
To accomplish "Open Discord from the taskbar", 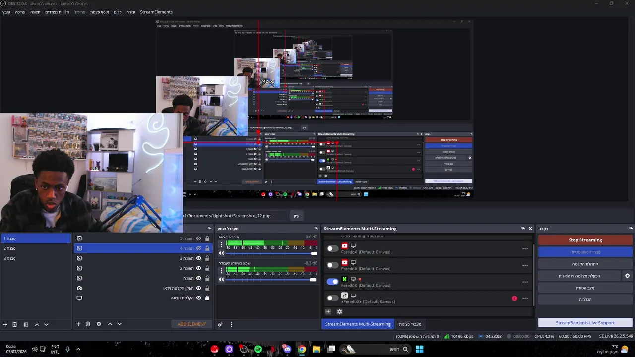I will click(x=287, y=349).
